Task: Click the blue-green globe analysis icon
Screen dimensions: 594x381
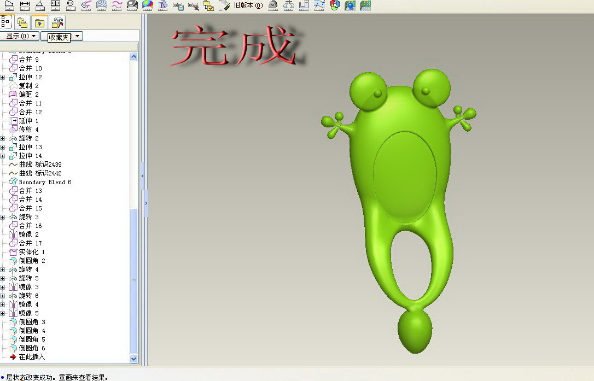Action: [350, 5]
